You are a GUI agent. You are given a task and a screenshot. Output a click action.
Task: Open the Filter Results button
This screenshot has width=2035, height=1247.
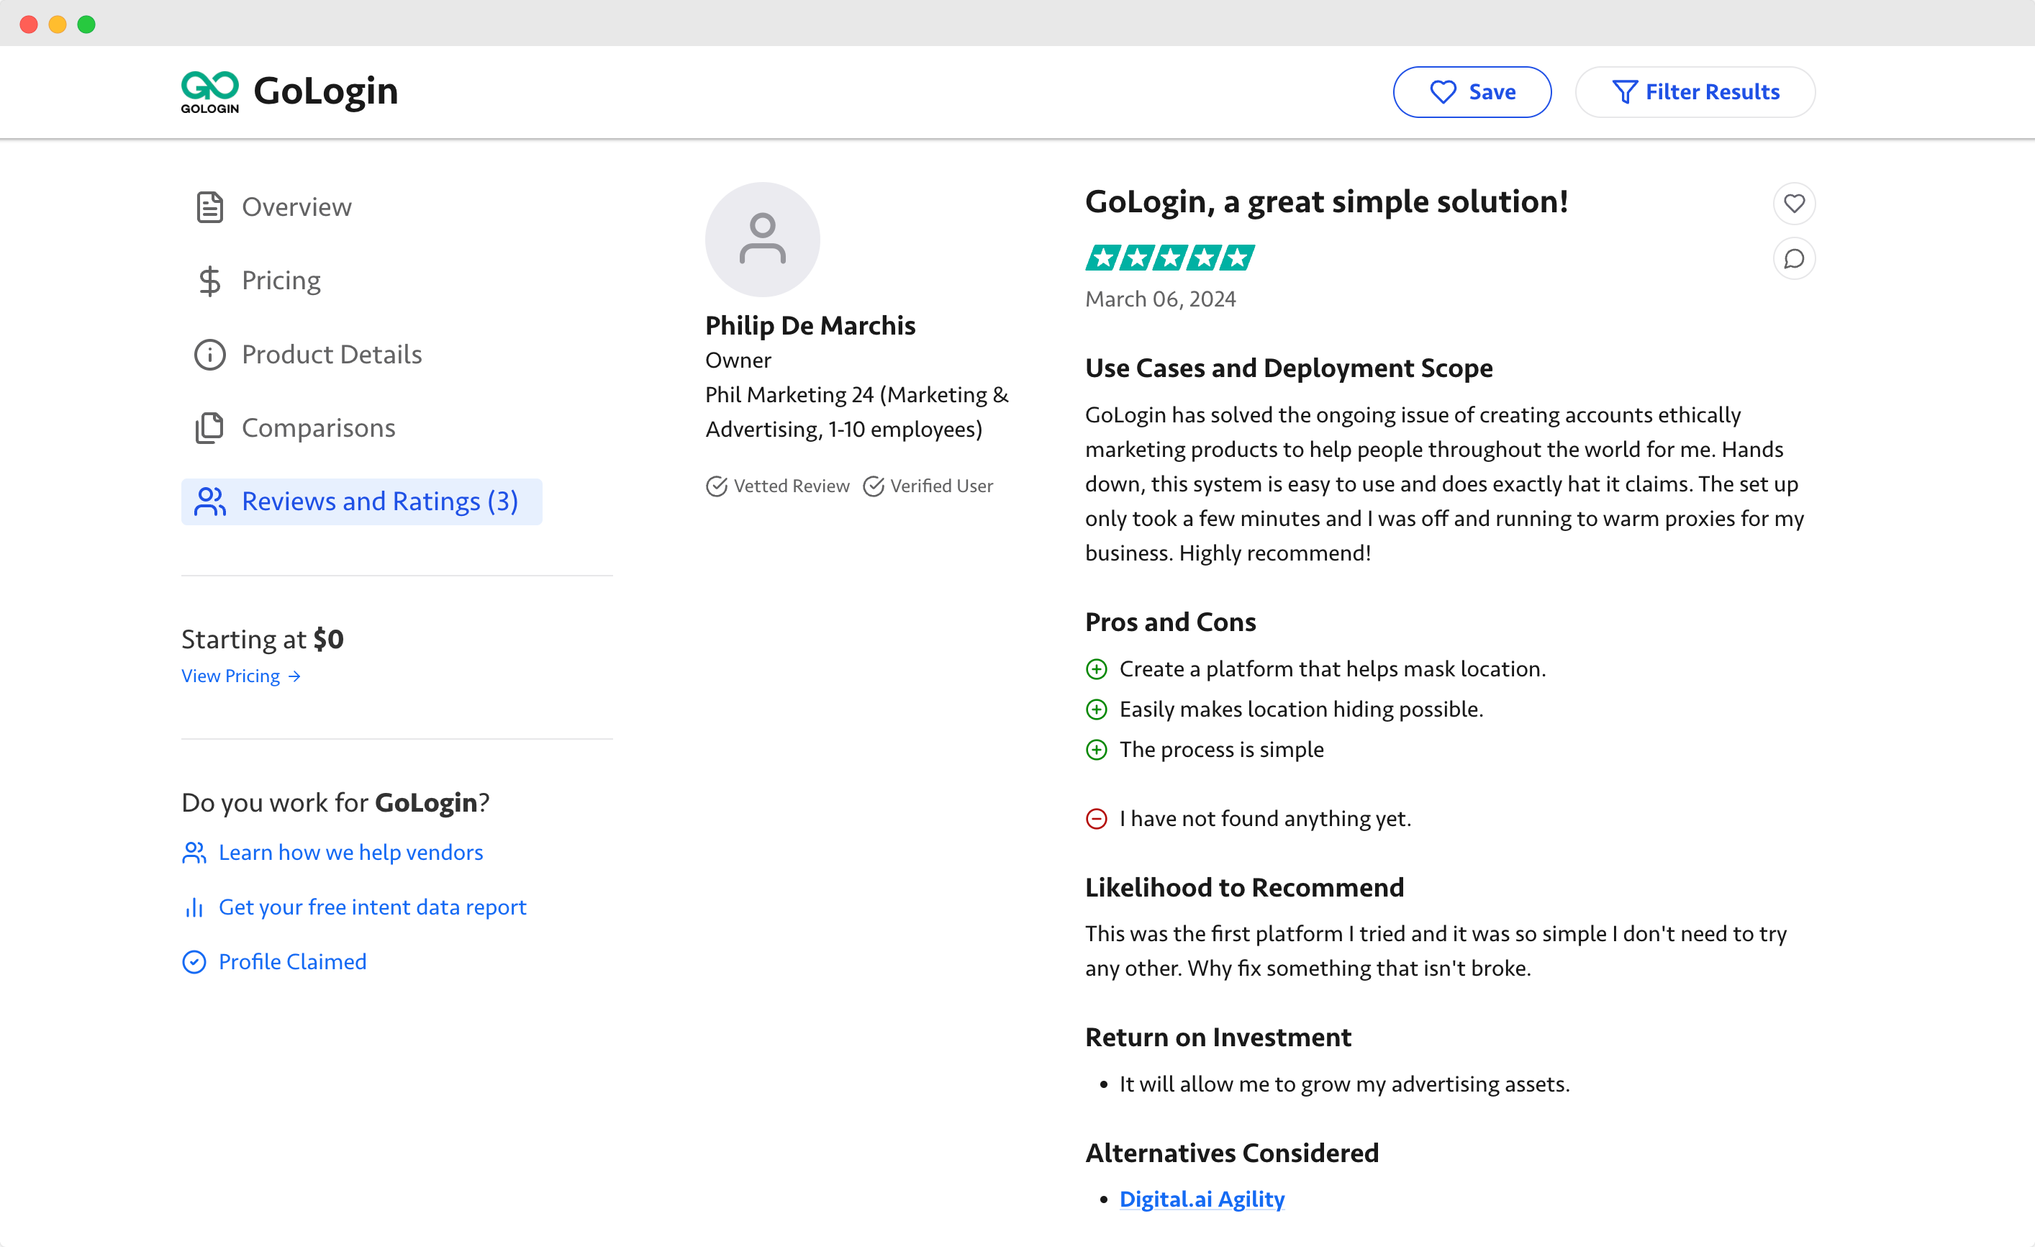(x=1695, y=91)
